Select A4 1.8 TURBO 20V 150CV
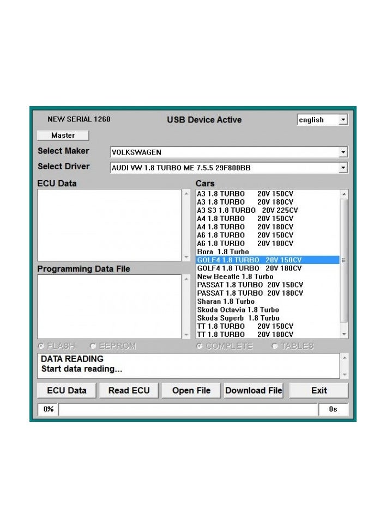 [268, 218]
